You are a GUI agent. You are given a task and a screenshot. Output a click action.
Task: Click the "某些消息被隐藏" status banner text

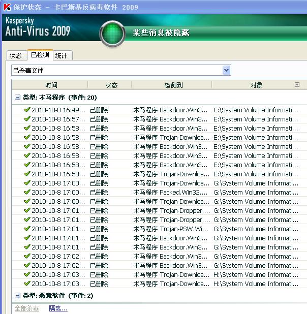point(161,33)
